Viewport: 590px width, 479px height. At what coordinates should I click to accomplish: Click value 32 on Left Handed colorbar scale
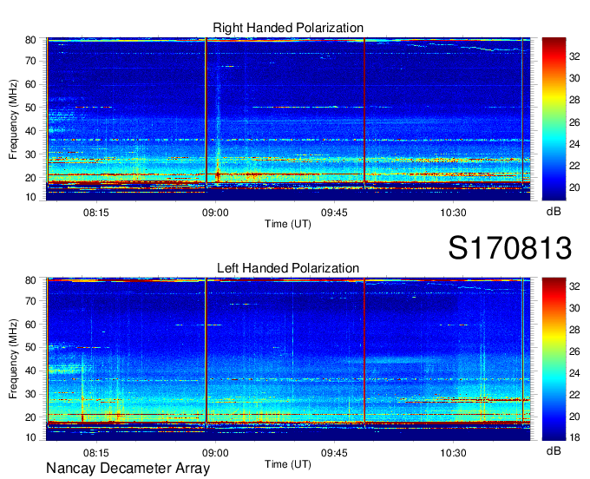pyautogui.click(x=574, y=286)
